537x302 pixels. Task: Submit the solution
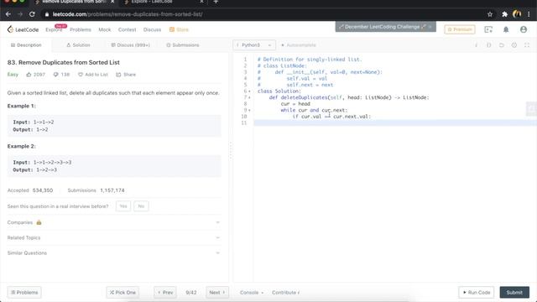click(x=514, y=293)
